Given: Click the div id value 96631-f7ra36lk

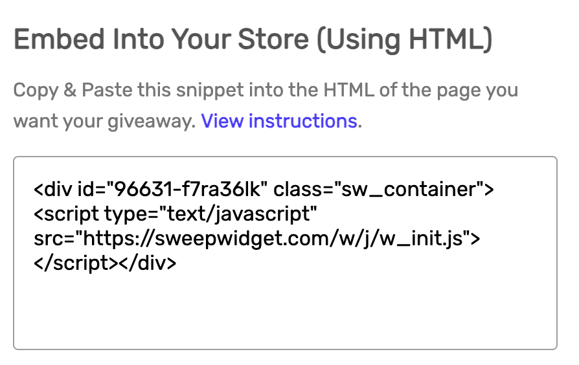Looking at the screenshot, I should 187,190.
